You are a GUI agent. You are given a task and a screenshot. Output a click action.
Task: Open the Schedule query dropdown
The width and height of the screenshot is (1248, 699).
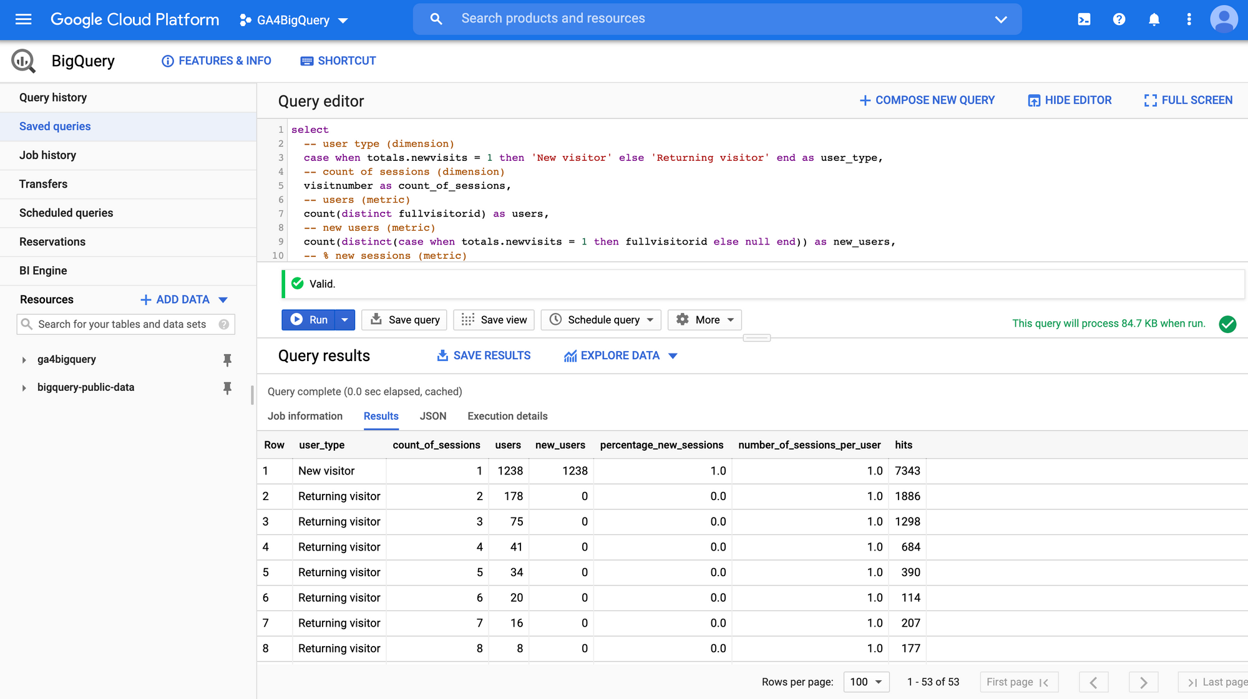tap(602, 320)
